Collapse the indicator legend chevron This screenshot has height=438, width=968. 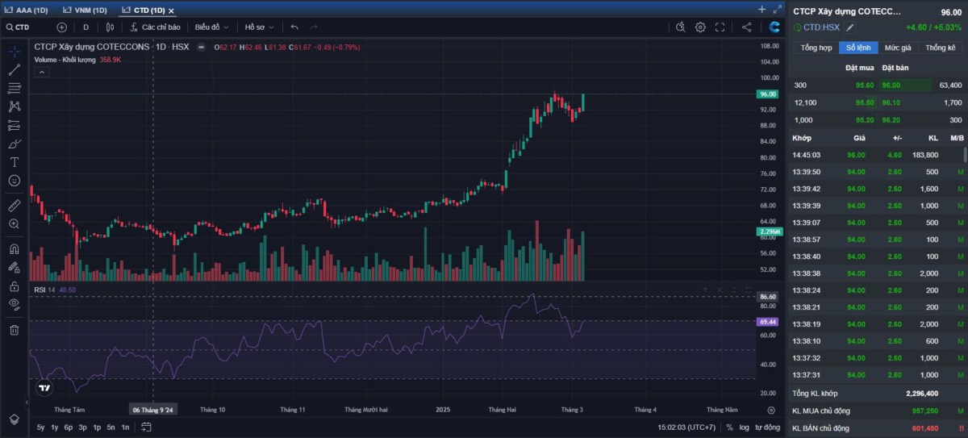(42, 72)
